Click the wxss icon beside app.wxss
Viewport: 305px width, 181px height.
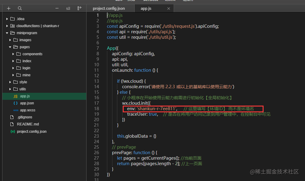[x=16, y=110]
